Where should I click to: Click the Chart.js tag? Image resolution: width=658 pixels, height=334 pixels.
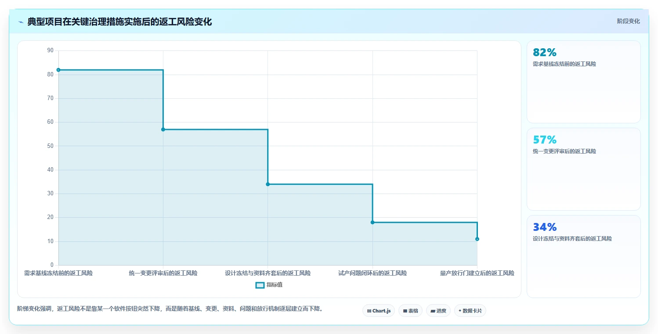379,311
